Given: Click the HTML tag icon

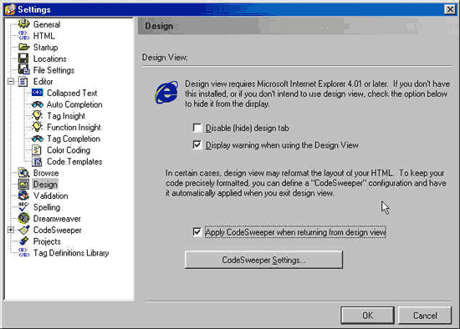Looking at the screenshot, I should pos(23,35).
